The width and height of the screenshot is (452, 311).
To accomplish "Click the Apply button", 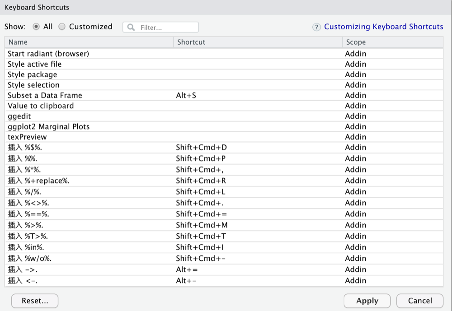I will pyautogui.click(x=367, y=301).
